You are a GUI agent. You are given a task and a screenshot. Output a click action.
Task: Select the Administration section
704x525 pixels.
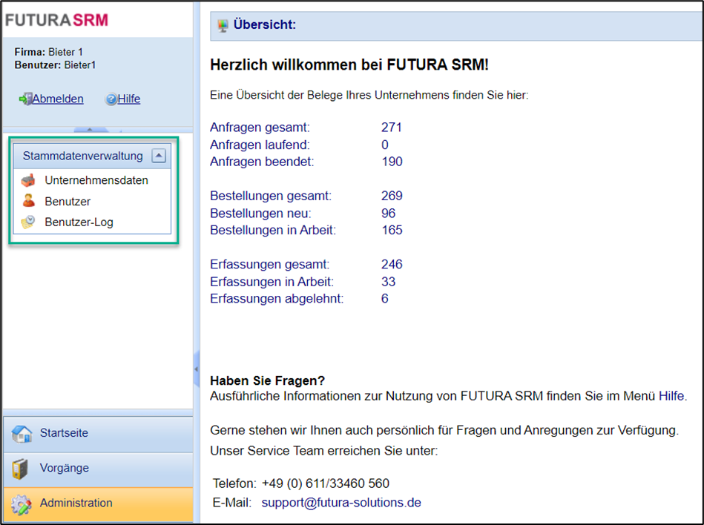pos(76,503)
